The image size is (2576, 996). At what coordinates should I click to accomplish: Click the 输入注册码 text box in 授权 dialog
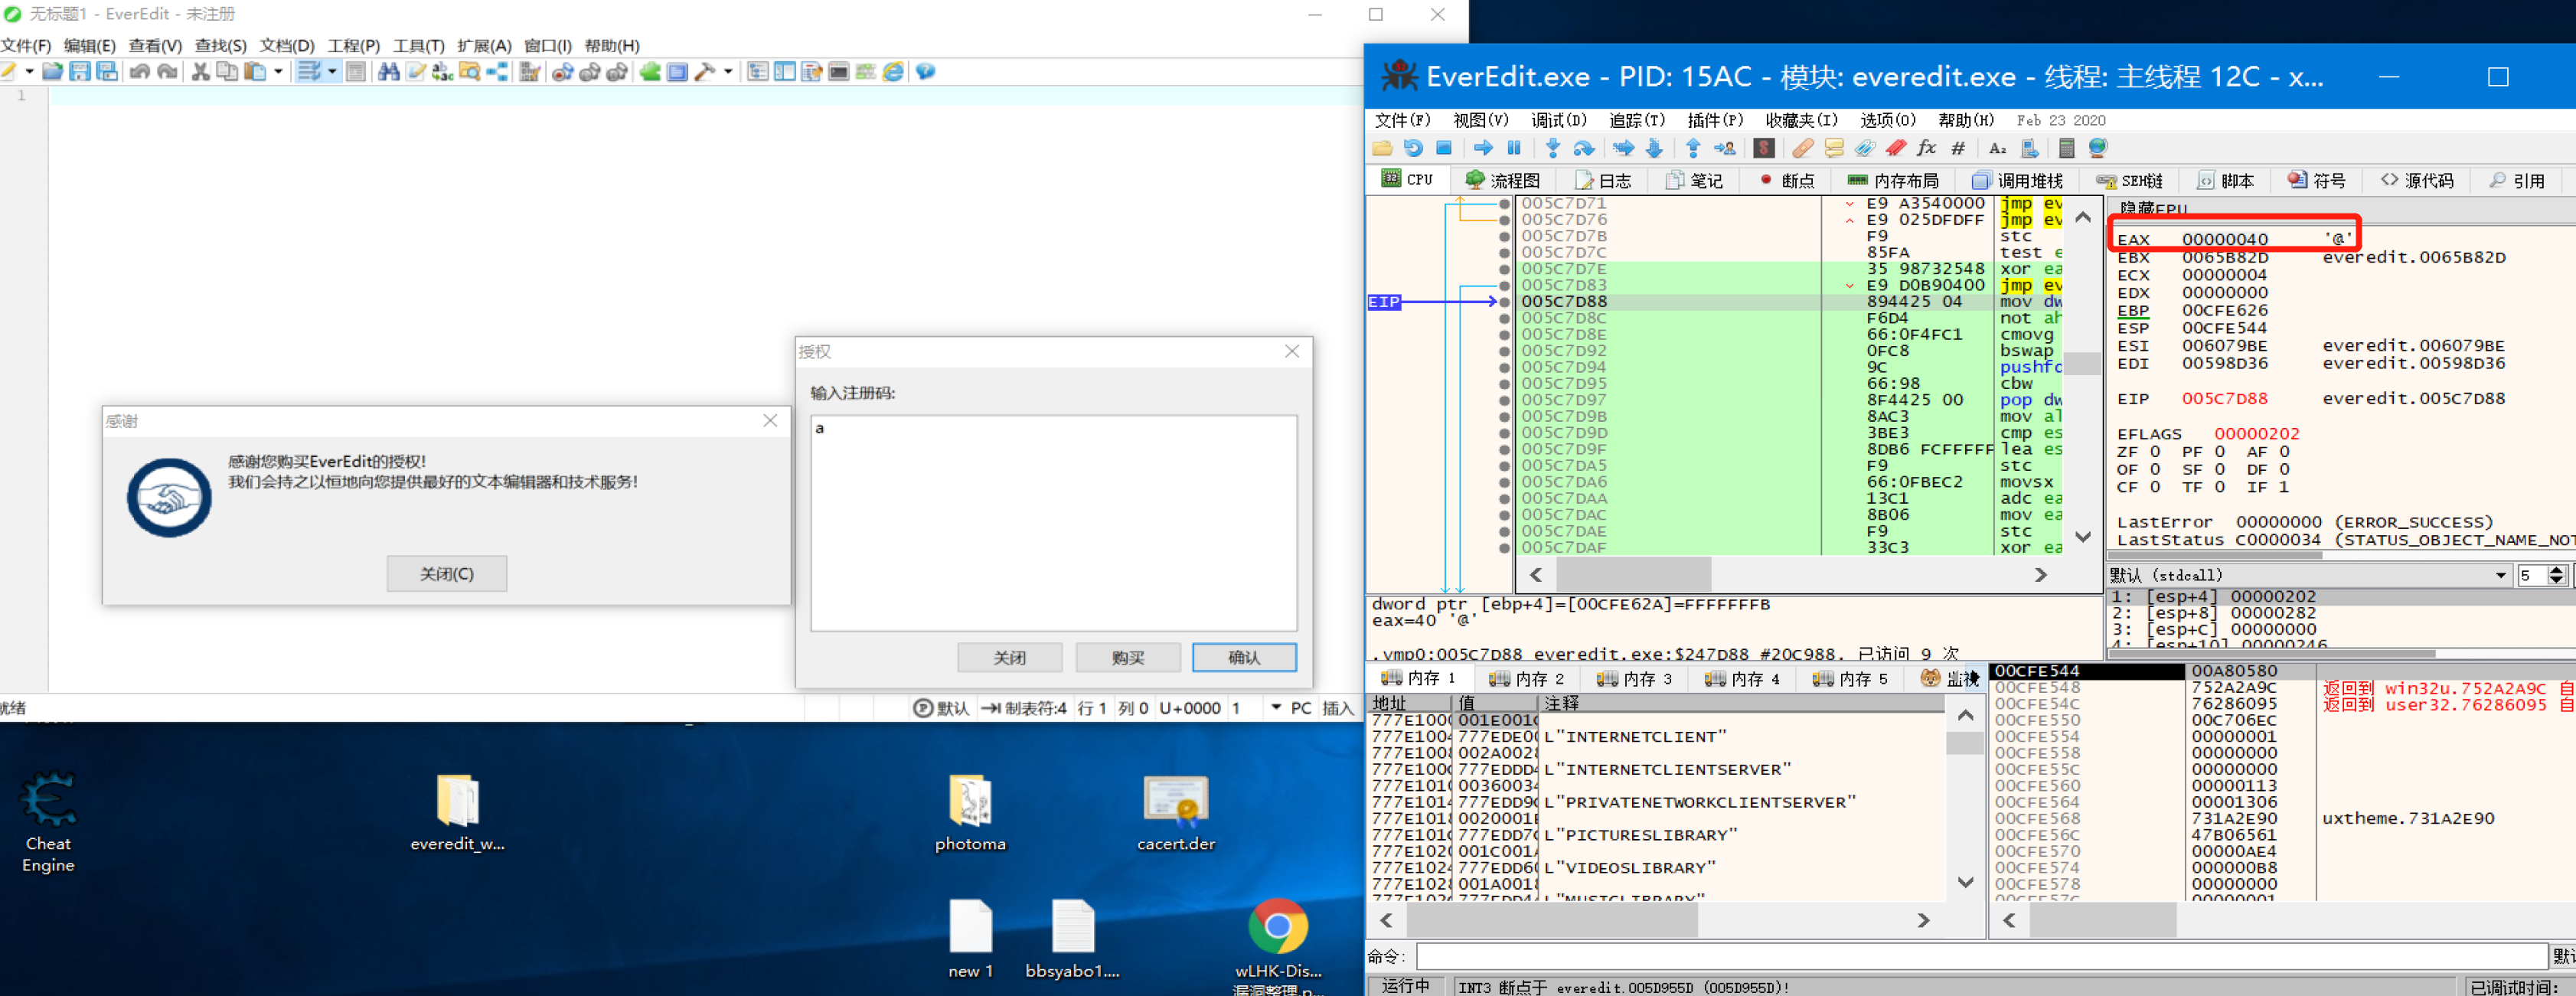[x=1053, y=522]
